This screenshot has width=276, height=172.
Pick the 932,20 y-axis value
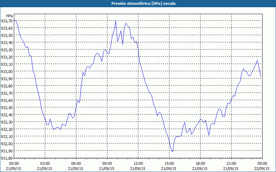tap(7, 129)
